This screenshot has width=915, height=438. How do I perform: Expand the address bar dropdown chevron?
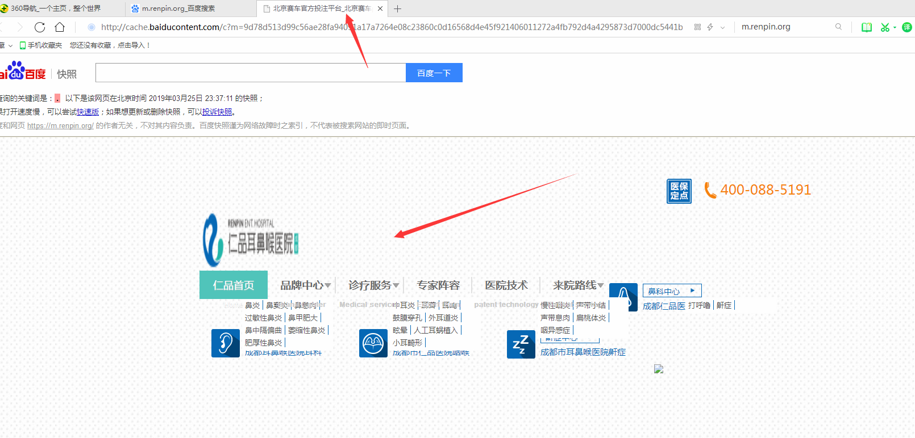click(722, 27)
